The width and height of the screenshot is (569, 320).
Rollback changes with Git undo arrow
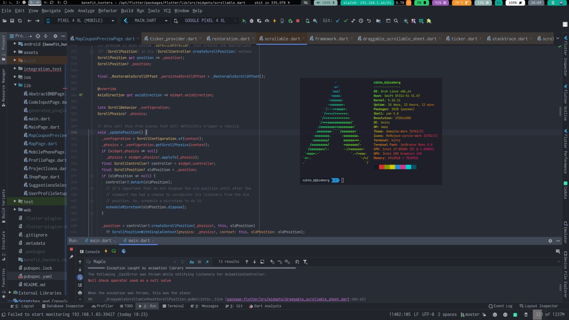click(369, 21)
